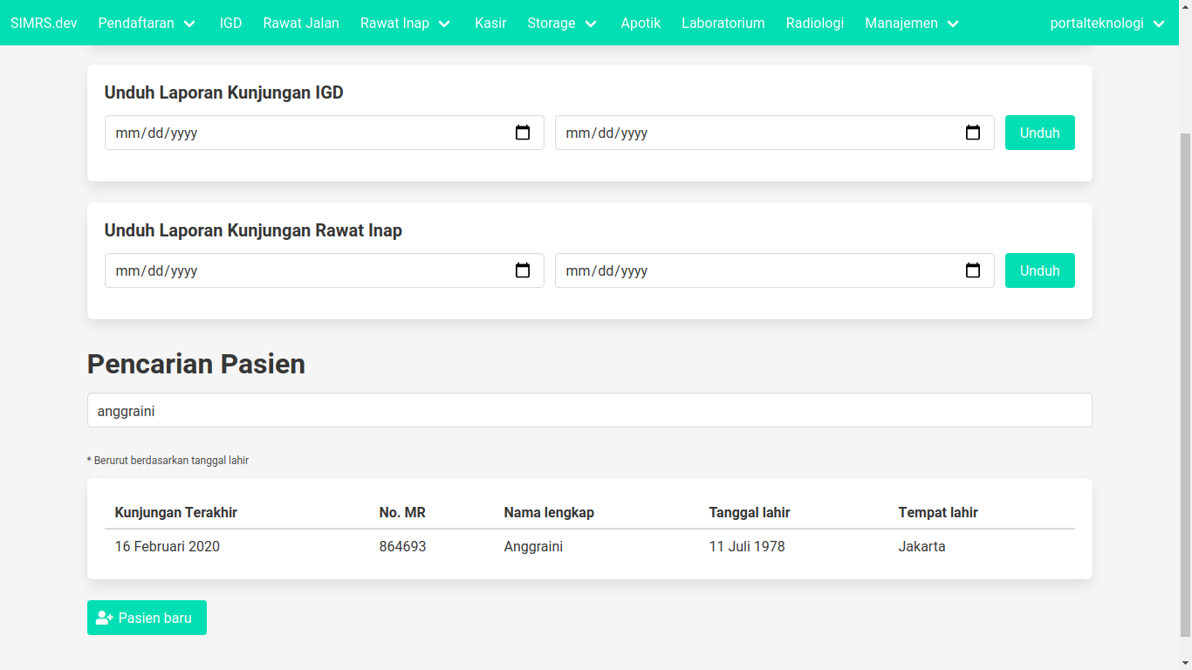Expand the Manajemen dropdown
The height and width of the screenshot is (670, 1192).
click(x=911, y=24)
